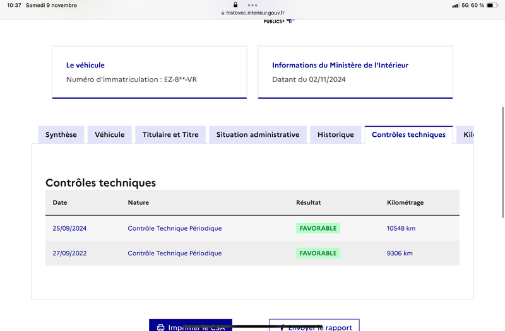The height and width of the screenshot is (331, 505).
Task: Open the three-dot menu in the top bar
Action: tap(252, 5)
